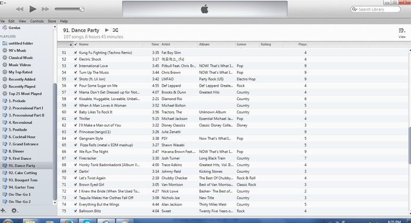The image size is (411, 223).
Task: Select the My Top Rated smart playlist
Action: click(21, 72)
